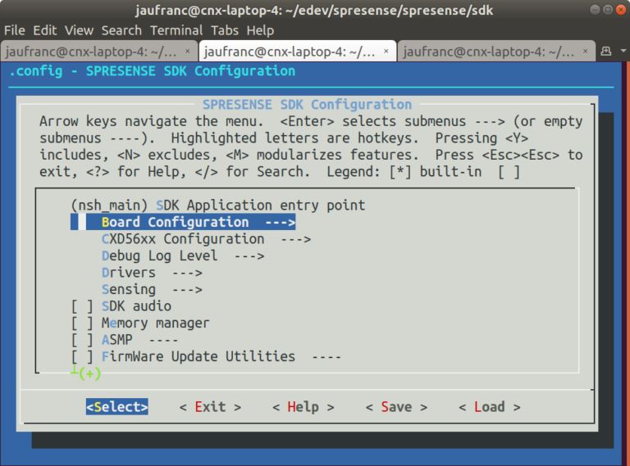
Task: Open Drivers submenu
Action: [x=152, y=273]
